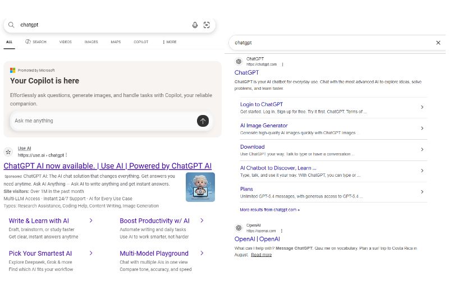
Task: Click chevron next to Boost Productivity w/ AI
Action: tap(202, 220)
